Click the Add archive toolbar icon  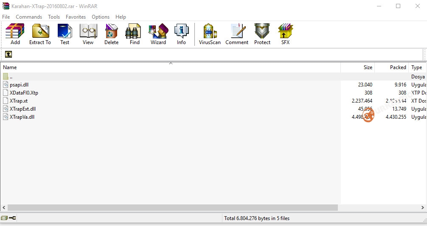coord(15,31)
